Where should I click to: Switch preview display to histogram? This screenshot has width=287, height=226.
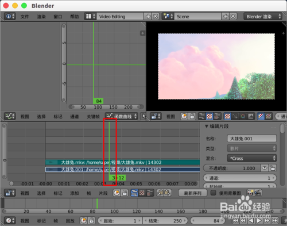point(251,116)
